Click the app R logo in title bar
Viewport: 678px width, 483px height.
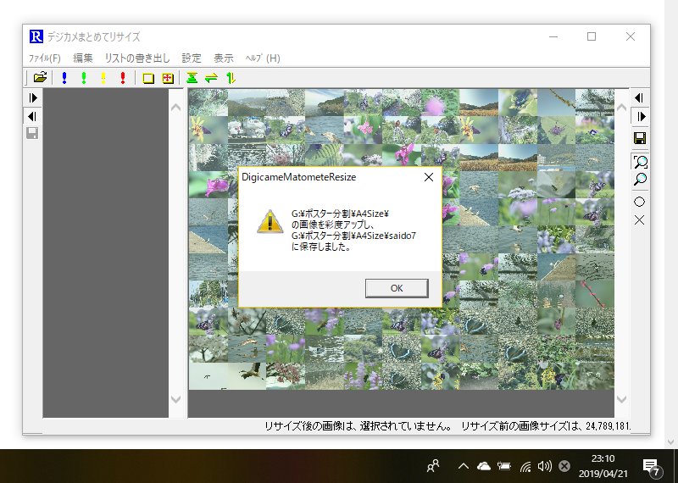coord(36,36)
